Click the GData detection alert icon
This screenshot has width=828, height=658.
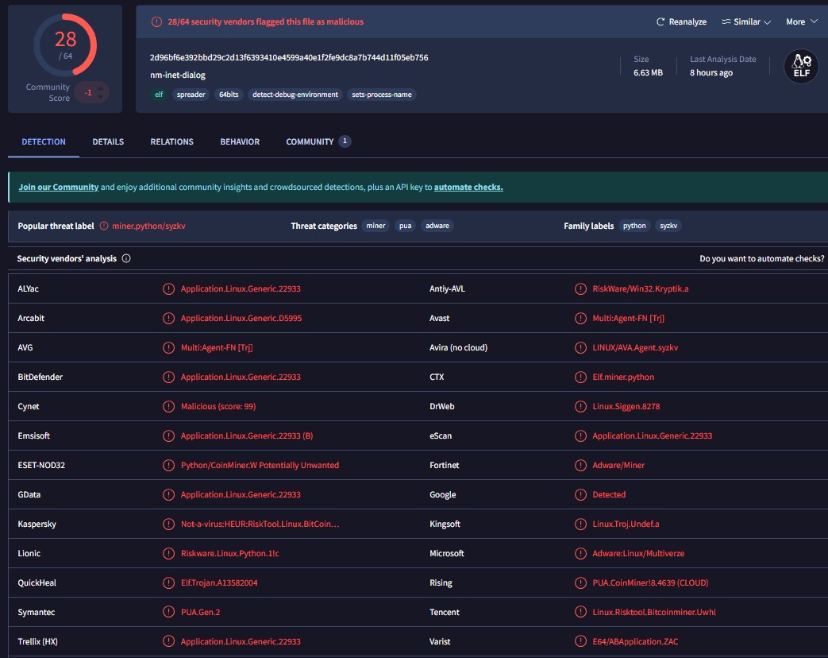pyautogui.click(x=168, y=494)
